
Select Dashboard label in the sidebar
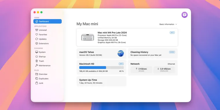pyautogui.click(x=44, y=21)
